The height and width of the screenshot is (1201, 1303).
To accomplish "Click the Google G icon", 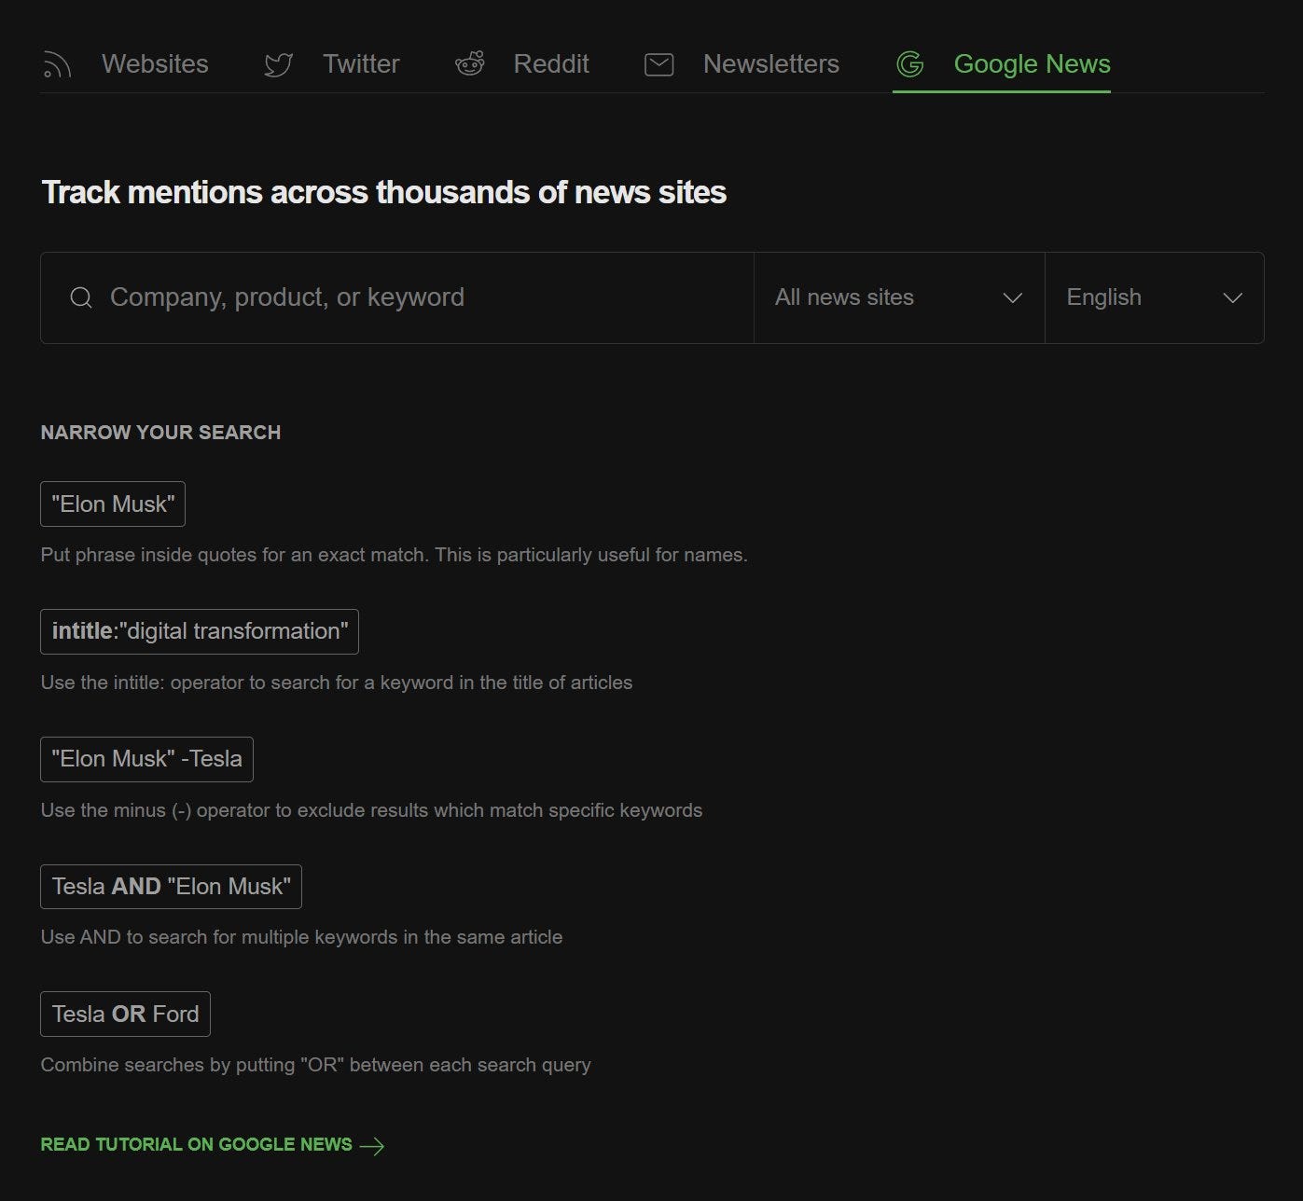I will (x=909, y=63).
